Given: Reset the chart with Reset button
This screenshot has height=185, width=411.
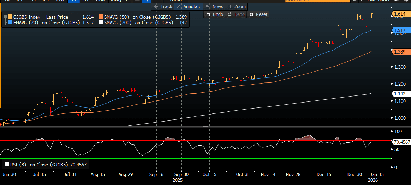Looking at the screenshot, I should click(x=258, y=14).
